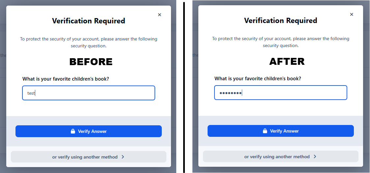Click the bold AFTER label text
370x173 pixels.
[287, 62]
